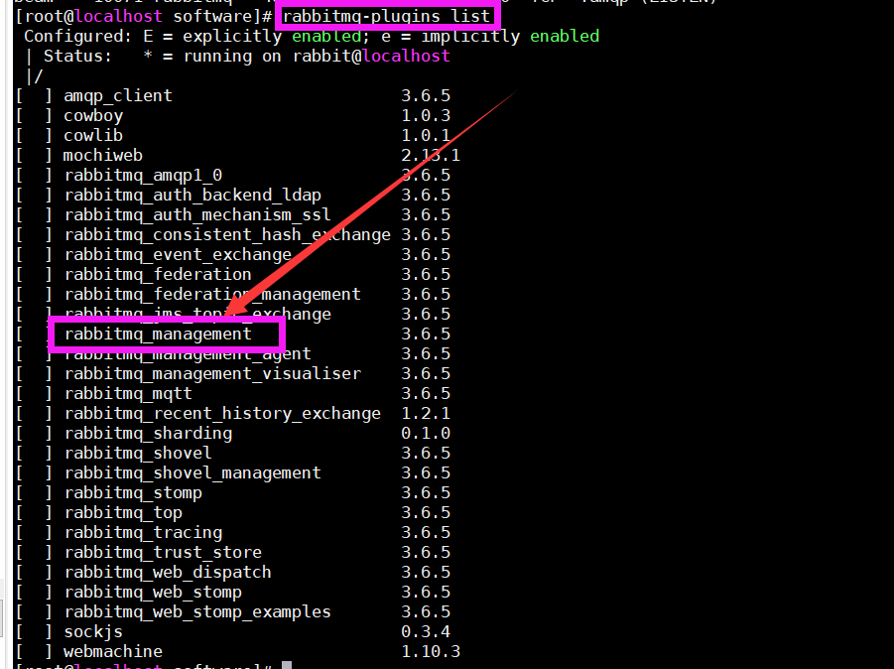Select the exact "rabbitmq_management" plugin name
Viewport: 894px width, 669px height.
158,334
